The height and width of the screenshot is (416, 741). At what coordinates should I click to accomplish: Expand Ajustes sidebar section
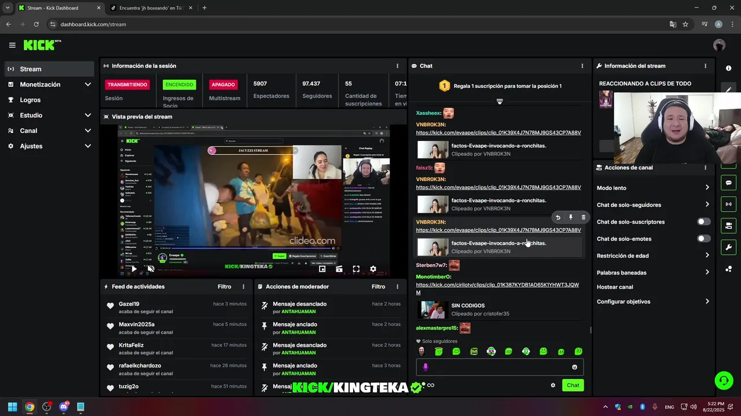coord(49,146)
